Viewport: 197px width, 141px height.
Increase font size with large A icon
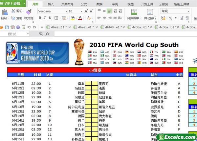[x=86, y=11]
